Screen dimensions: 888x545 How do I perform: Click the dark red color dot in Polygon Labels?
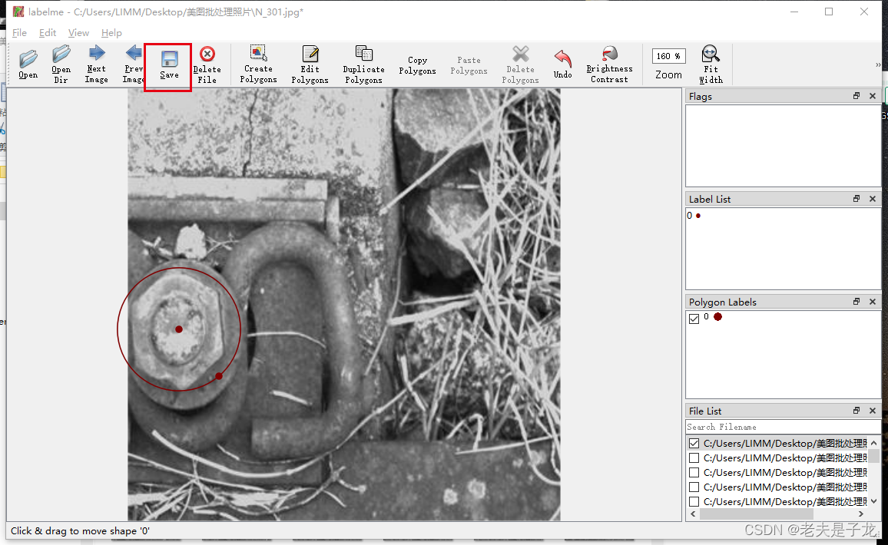click(717, 317)
